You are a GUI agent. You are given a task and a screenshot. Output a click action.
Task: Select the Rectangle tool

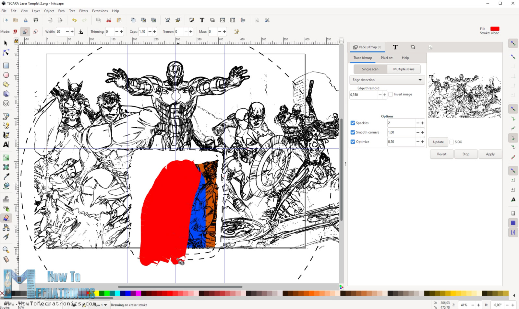click(5, 65)
